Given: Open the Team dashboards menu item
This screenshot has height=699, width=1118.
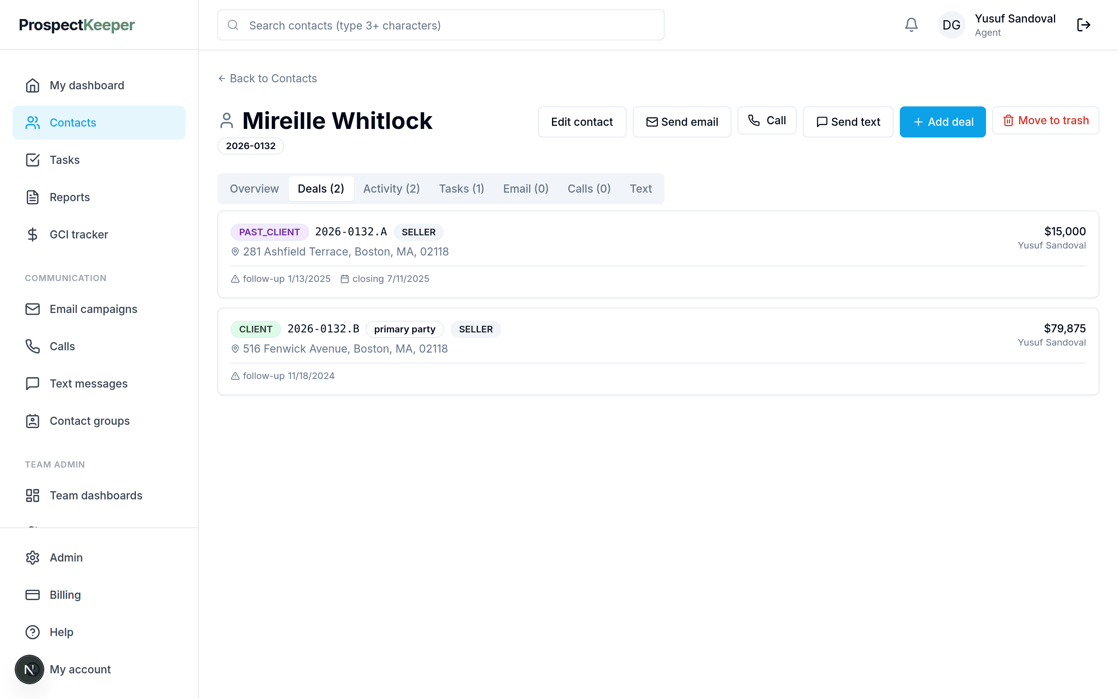Looking at the screenshot, I should click(99, 496).
